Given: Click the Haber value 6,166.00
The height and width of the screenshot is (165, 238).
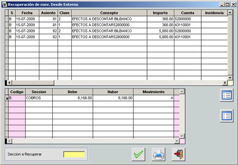Looking at the screenshot, I should click(113, 98).
